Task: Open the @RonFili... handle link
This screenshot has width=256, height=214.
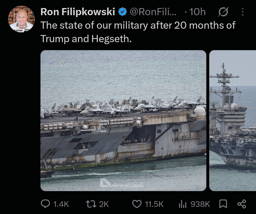Action: (153, 12)
